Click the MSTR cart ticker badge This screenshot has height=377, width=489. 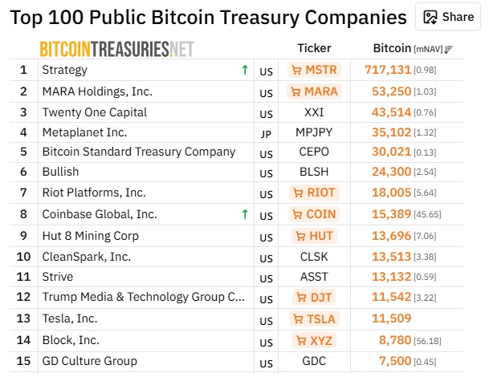314,71
